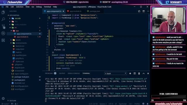Open app.module.ts in the explorer tree
This screenshot has height=105, width=187.
click(22, 37)
